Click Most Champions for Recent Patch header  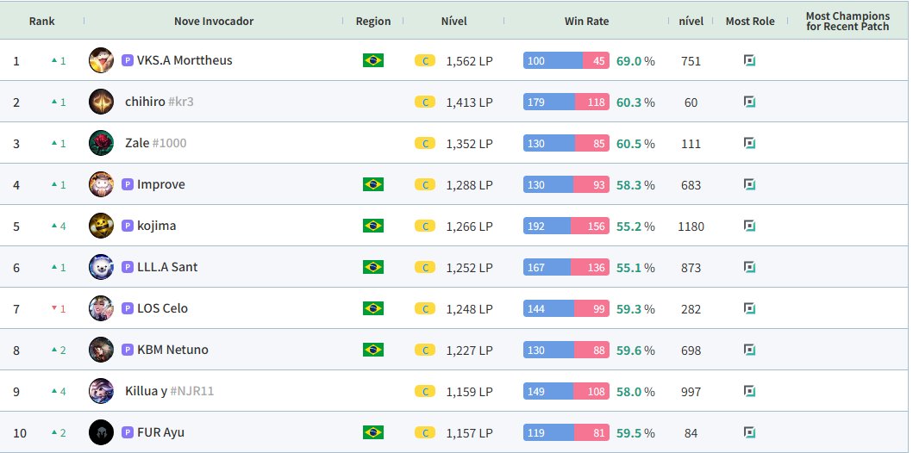tap(847, 21)
